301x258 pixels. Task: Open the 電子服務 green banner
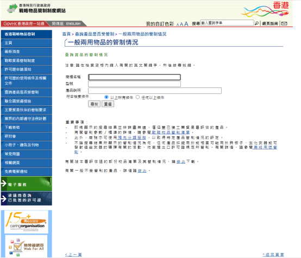click(x=26, y=184)
